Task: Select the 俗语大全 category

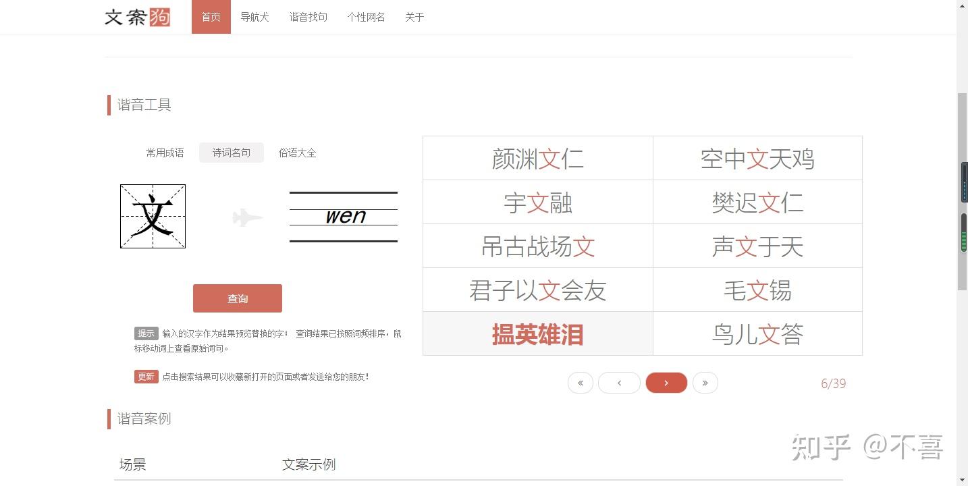Action: 298,153
